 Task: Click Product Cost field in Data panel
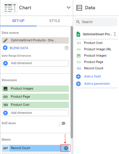coord(93,43)
